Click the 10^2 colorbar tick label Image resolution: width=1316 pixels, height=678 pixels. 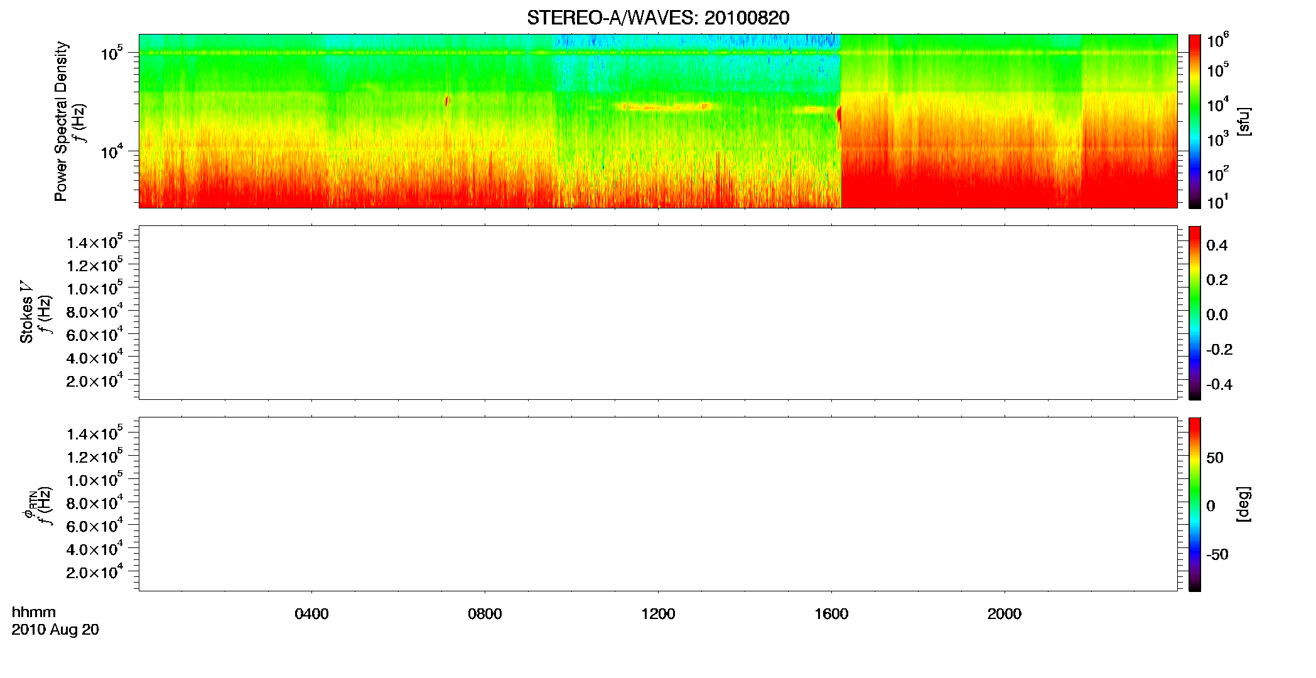pos(1218,173)
